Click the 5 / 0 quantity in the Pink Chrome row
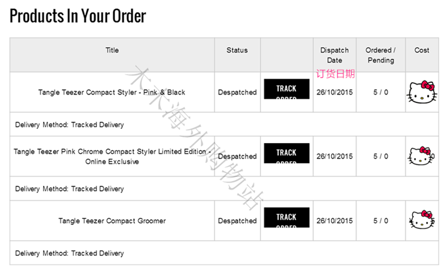This screenshot has height=269, width=448. click(x=381, y=156)
